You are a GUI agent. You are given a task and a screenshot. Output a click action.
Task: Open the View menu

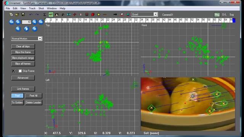23,8
